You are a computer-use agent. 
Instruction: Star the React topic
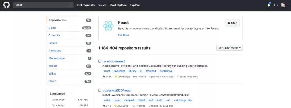coord(232,23)
